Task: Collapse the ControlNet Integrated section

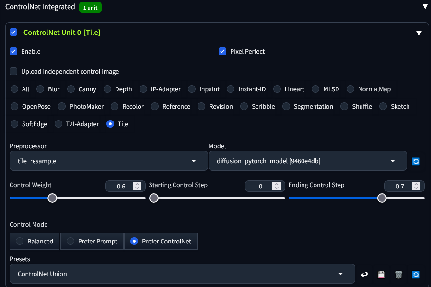Action: pos(425,6)
